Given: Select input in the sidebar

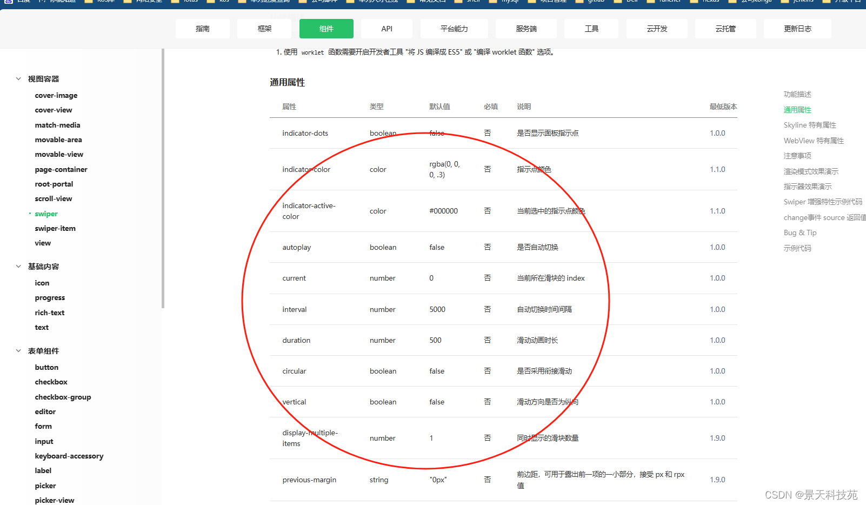Looking at the screenshot, I should pyautogui.click(x=44, y=441).
